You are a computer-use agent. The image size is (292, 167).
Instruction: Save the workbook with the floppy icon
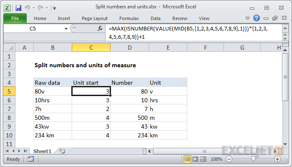click(x=18, y=8)
